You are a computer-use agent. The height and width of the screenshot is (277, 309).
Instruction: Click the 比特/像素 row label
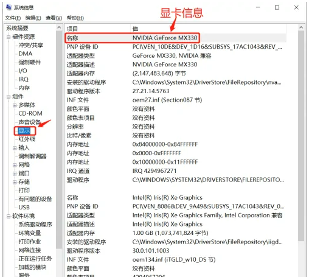point(79,136)
